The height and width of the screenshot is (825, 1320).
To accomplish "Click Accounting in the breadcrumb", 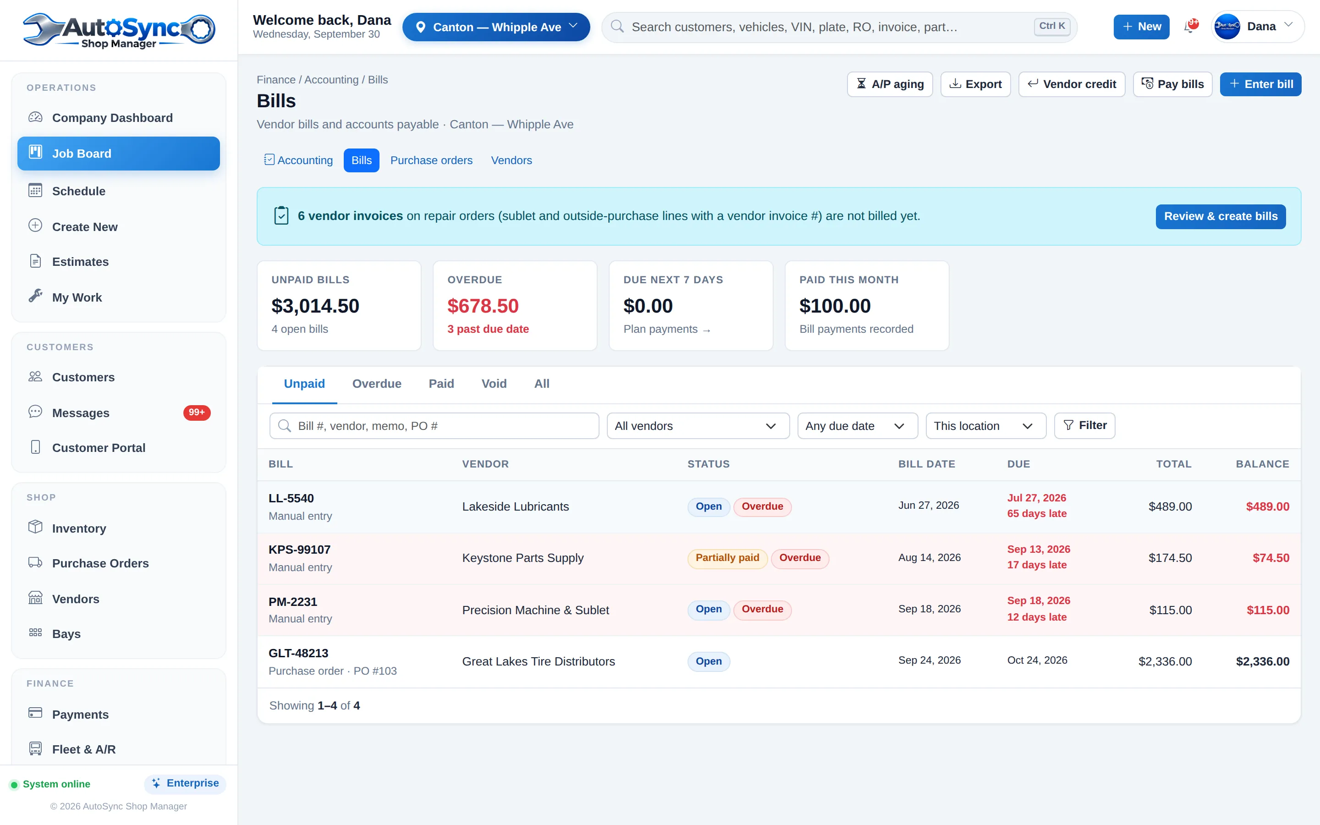I will 331,80.
